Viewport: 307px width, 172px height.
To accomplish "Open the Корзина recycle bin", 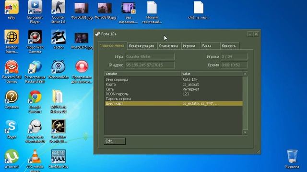I will coord(292,159).
